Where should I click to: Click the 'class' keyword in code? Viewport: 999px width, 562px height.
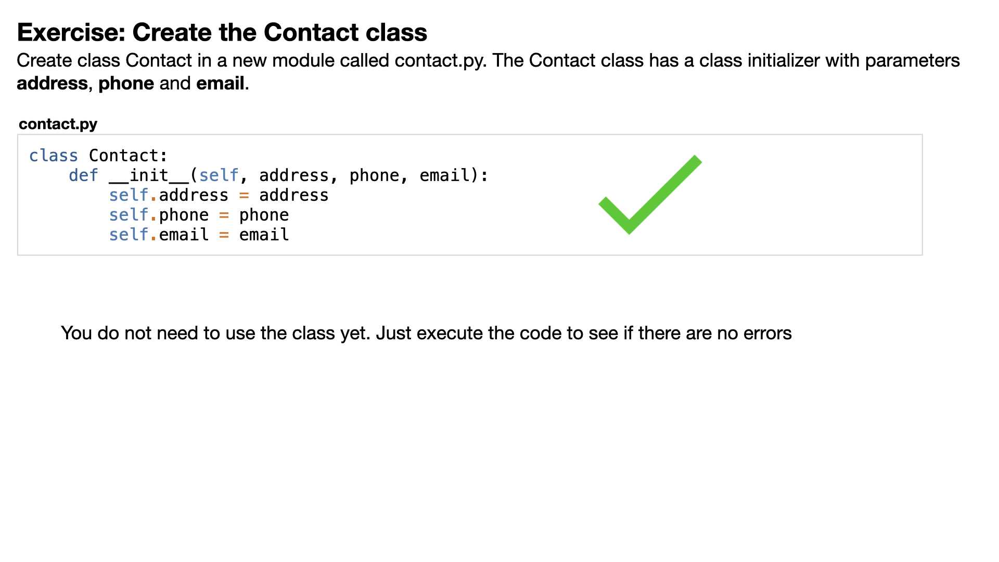click(x=53, y=156)
